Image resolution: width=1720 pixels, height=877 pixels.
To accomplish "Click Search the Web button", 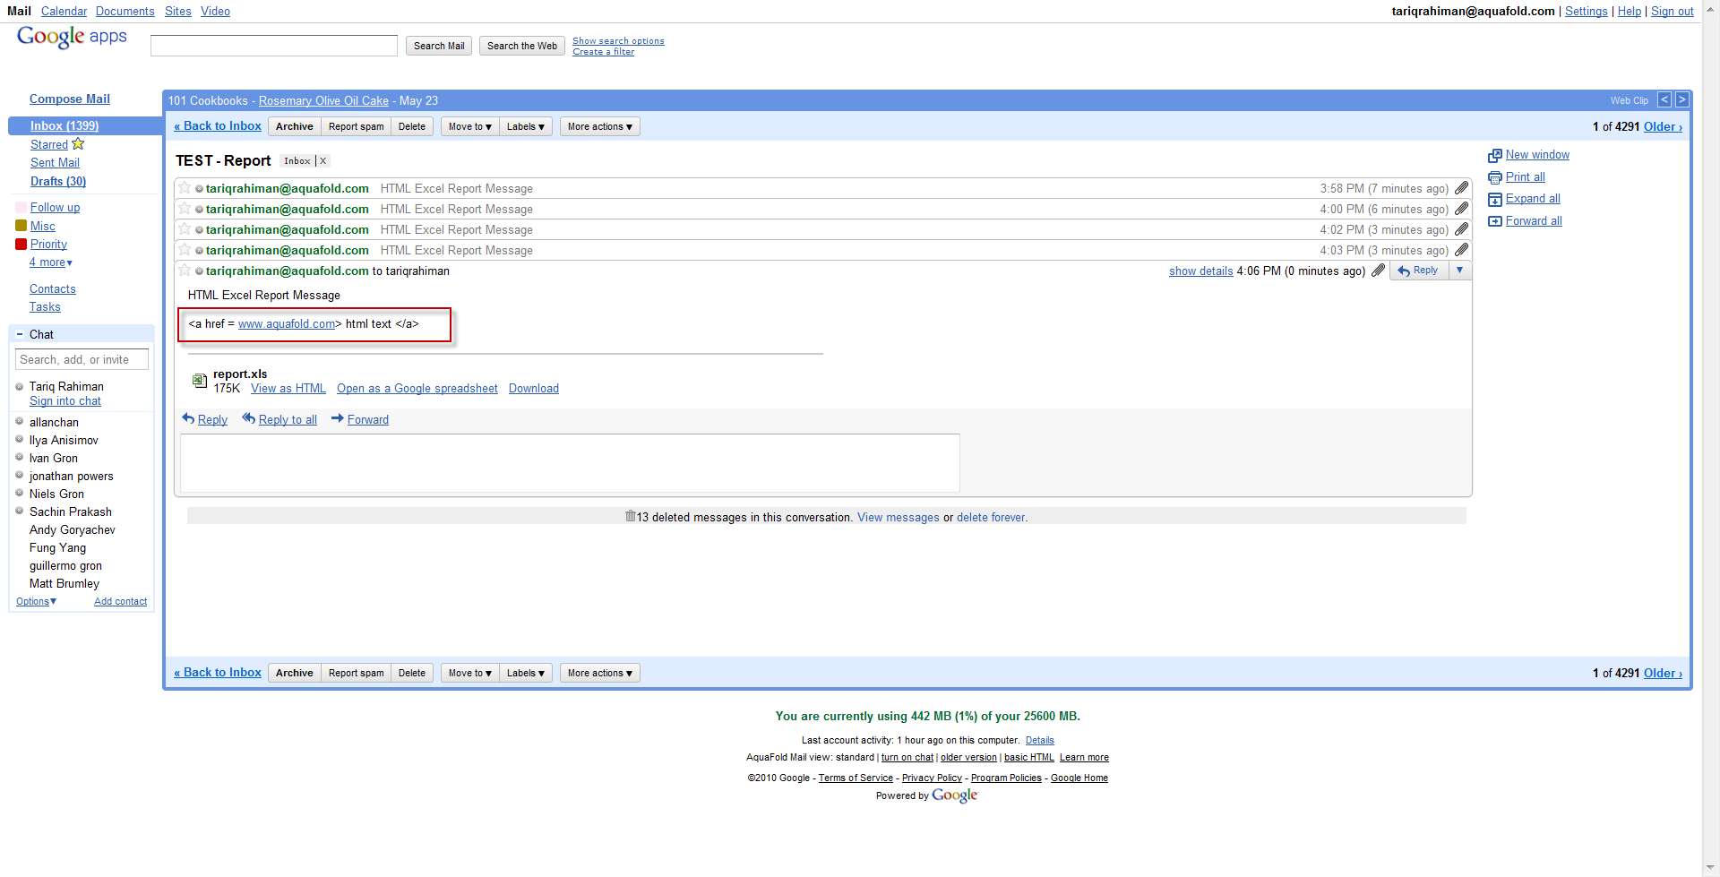I will click(522, 46).
